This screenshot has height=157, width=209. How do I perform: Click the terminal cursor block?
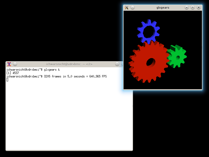tap(7, 80)
